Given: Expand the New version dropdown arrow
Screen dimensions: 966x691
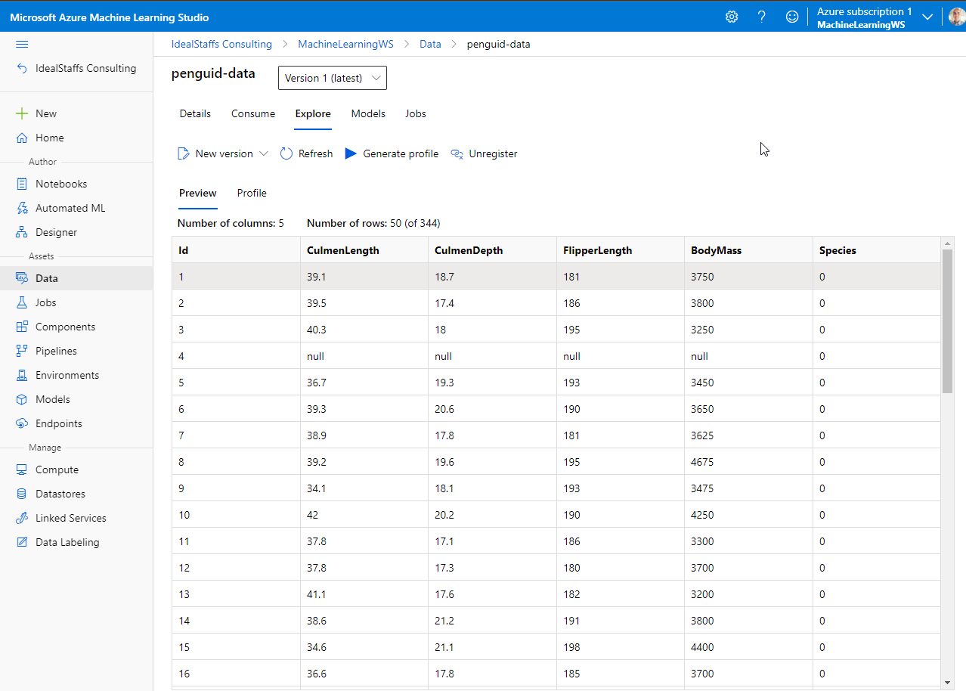Looking at the screenshot, I should coord(264,153).
